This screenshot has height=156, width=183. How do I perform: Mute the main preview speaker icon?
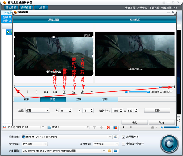coord(162,127)
